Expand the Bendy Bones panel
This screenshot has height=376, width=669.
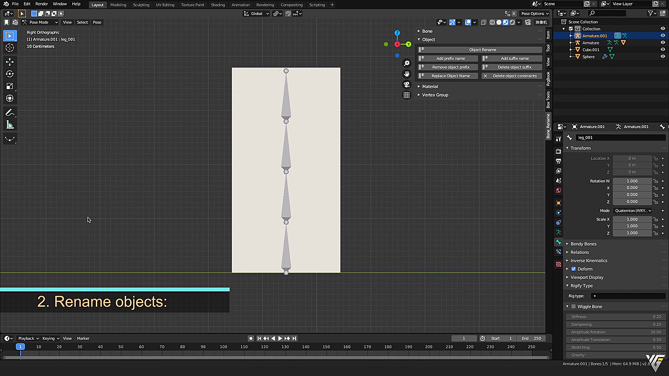pyautogui.click(x=583, y=243)
